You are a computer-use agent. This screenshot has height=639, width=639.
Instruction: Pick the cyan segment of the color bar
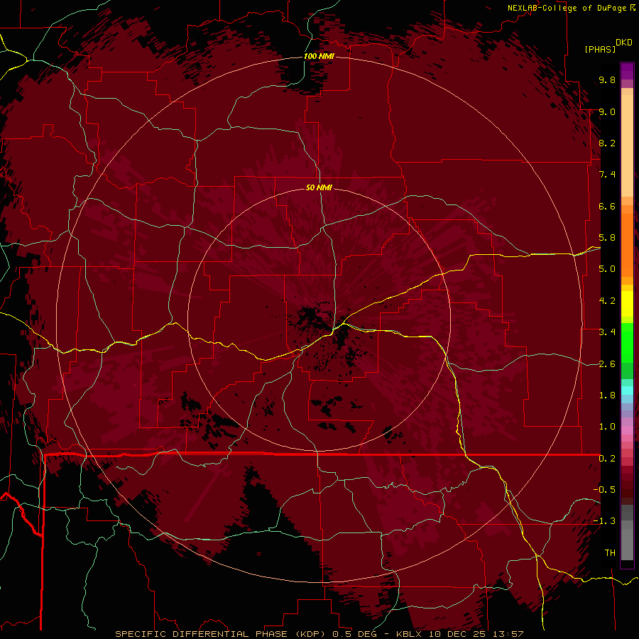pyautogui.click(x=627, y=390)
